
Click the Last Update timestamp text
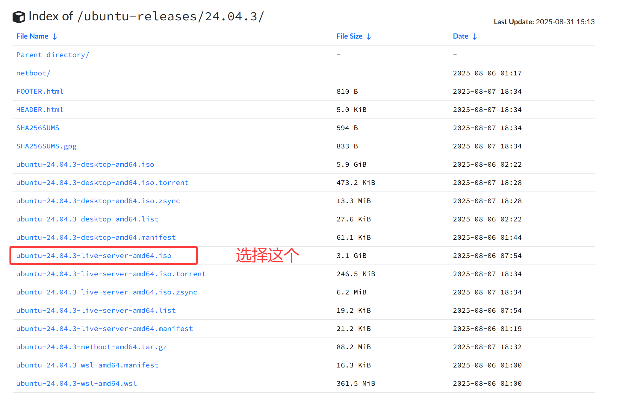[544, 22]
